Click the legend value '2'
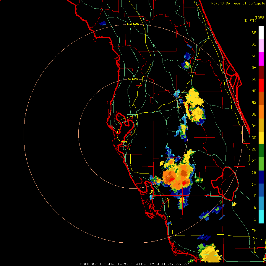Screen dimensions: 266x266 point(255,219)
